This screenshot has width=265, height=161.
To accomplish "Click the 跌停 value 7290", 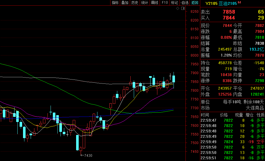I will click(x=260, y=81).
